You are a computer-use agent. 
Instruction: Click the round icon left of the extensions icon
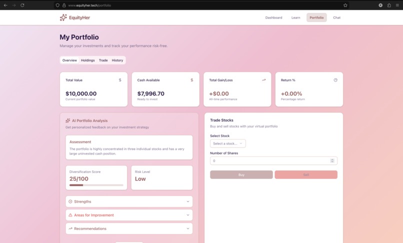click(380, 5)
